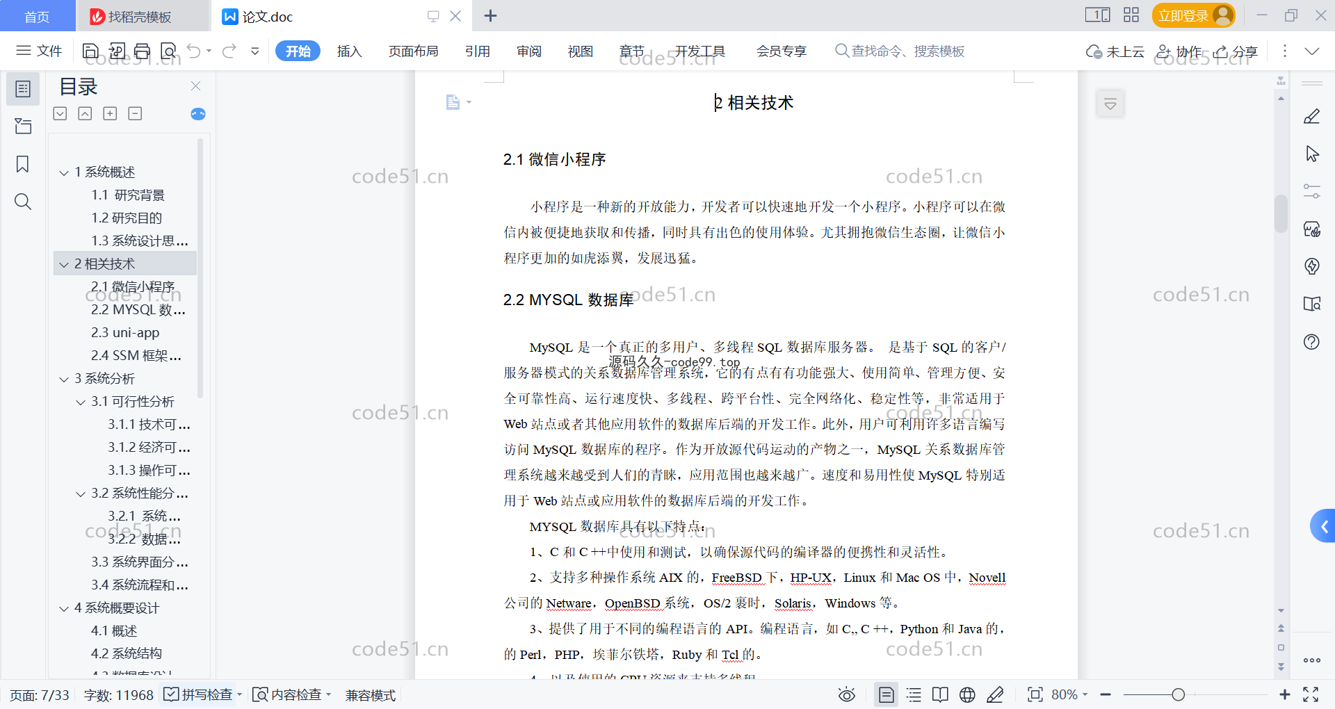The width and height of the screenshot is (1335, 709).
Task: Collapse all outline levels icon
Action: pos(85,113)
